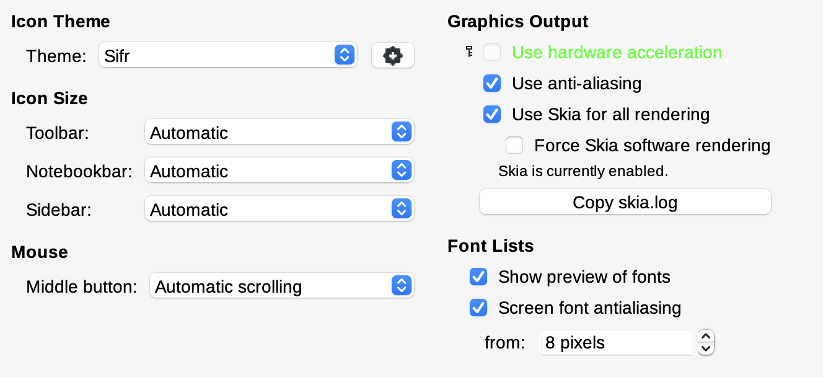Open the Middle button dropdown

tap(282, 286)
